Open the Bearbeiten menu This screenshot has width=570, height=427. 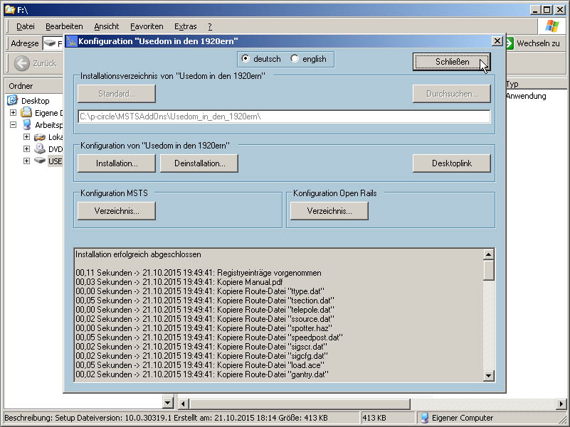[64, 26]
